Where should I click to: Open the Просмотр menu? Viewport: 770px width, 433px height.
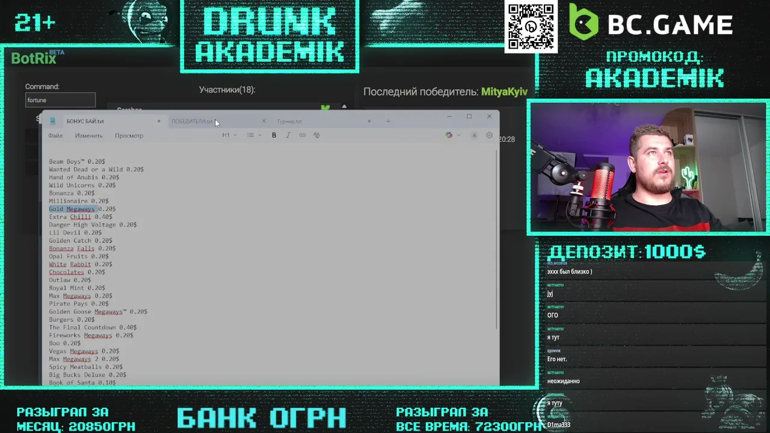click(x=129, y=135)
